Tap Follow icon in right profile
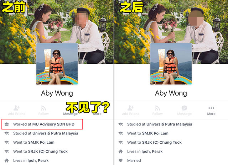The height and width of the screenshot is (165, 228). coord(157,108)
